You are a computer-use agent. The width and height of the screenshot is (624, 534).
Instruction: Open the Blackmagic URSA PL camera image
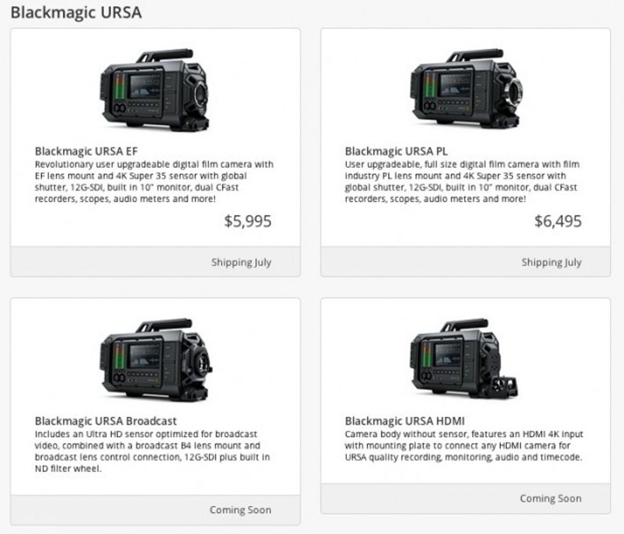tap(466, 89)
